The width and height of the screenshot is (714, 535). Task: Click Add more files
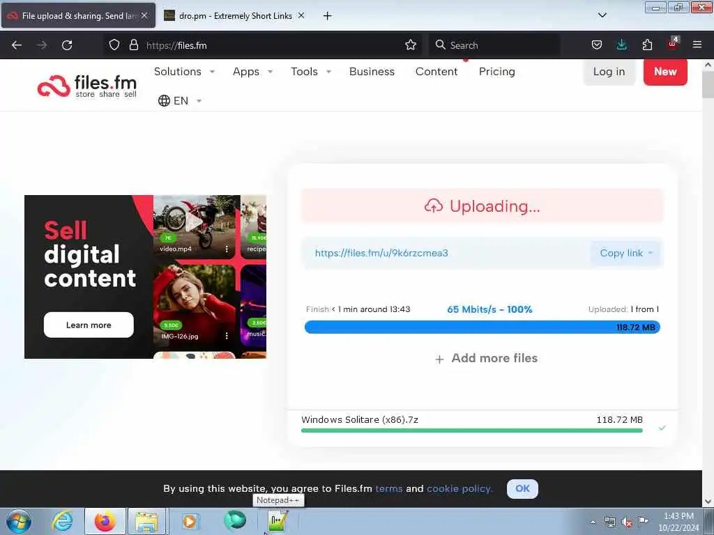point(486,359)
